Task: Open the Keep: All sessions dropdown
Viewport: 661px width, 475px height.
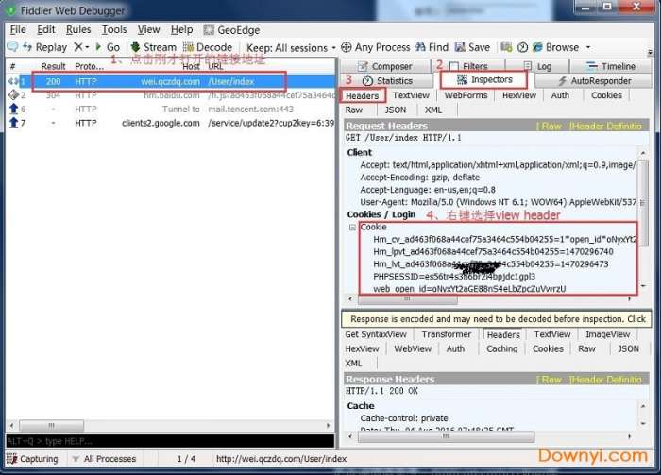Action: [x=291, y=48]
